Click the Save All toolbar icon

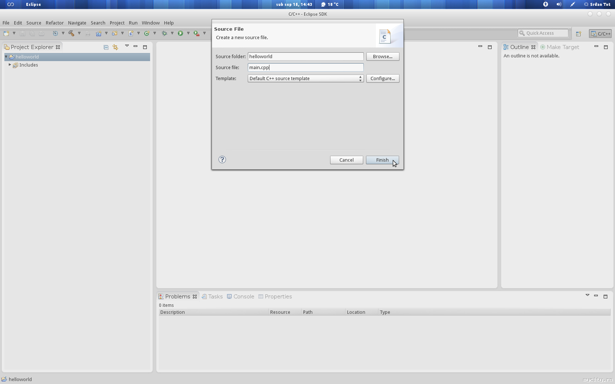tap(32, 33)
